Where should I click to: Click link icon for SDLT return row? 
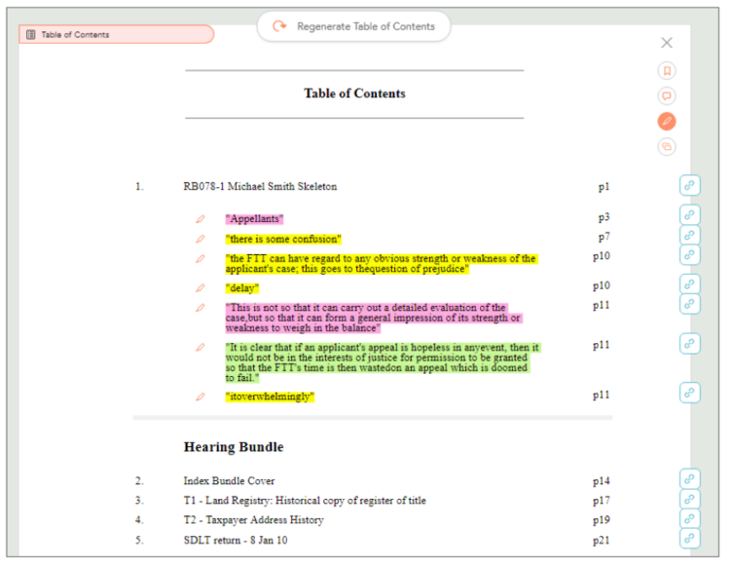click(689, 539)
